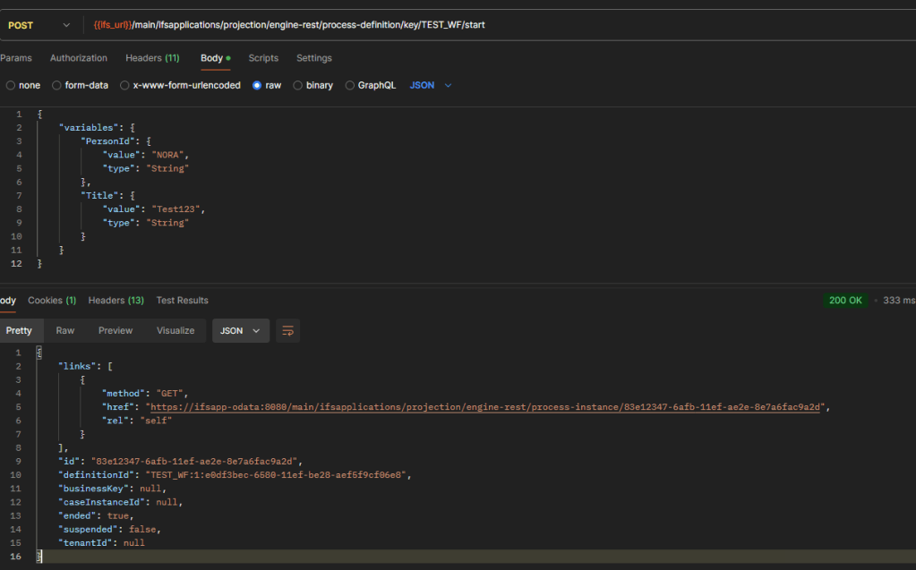Switch response view to Preview
The image size is (916, 570).
coord(116,331)
